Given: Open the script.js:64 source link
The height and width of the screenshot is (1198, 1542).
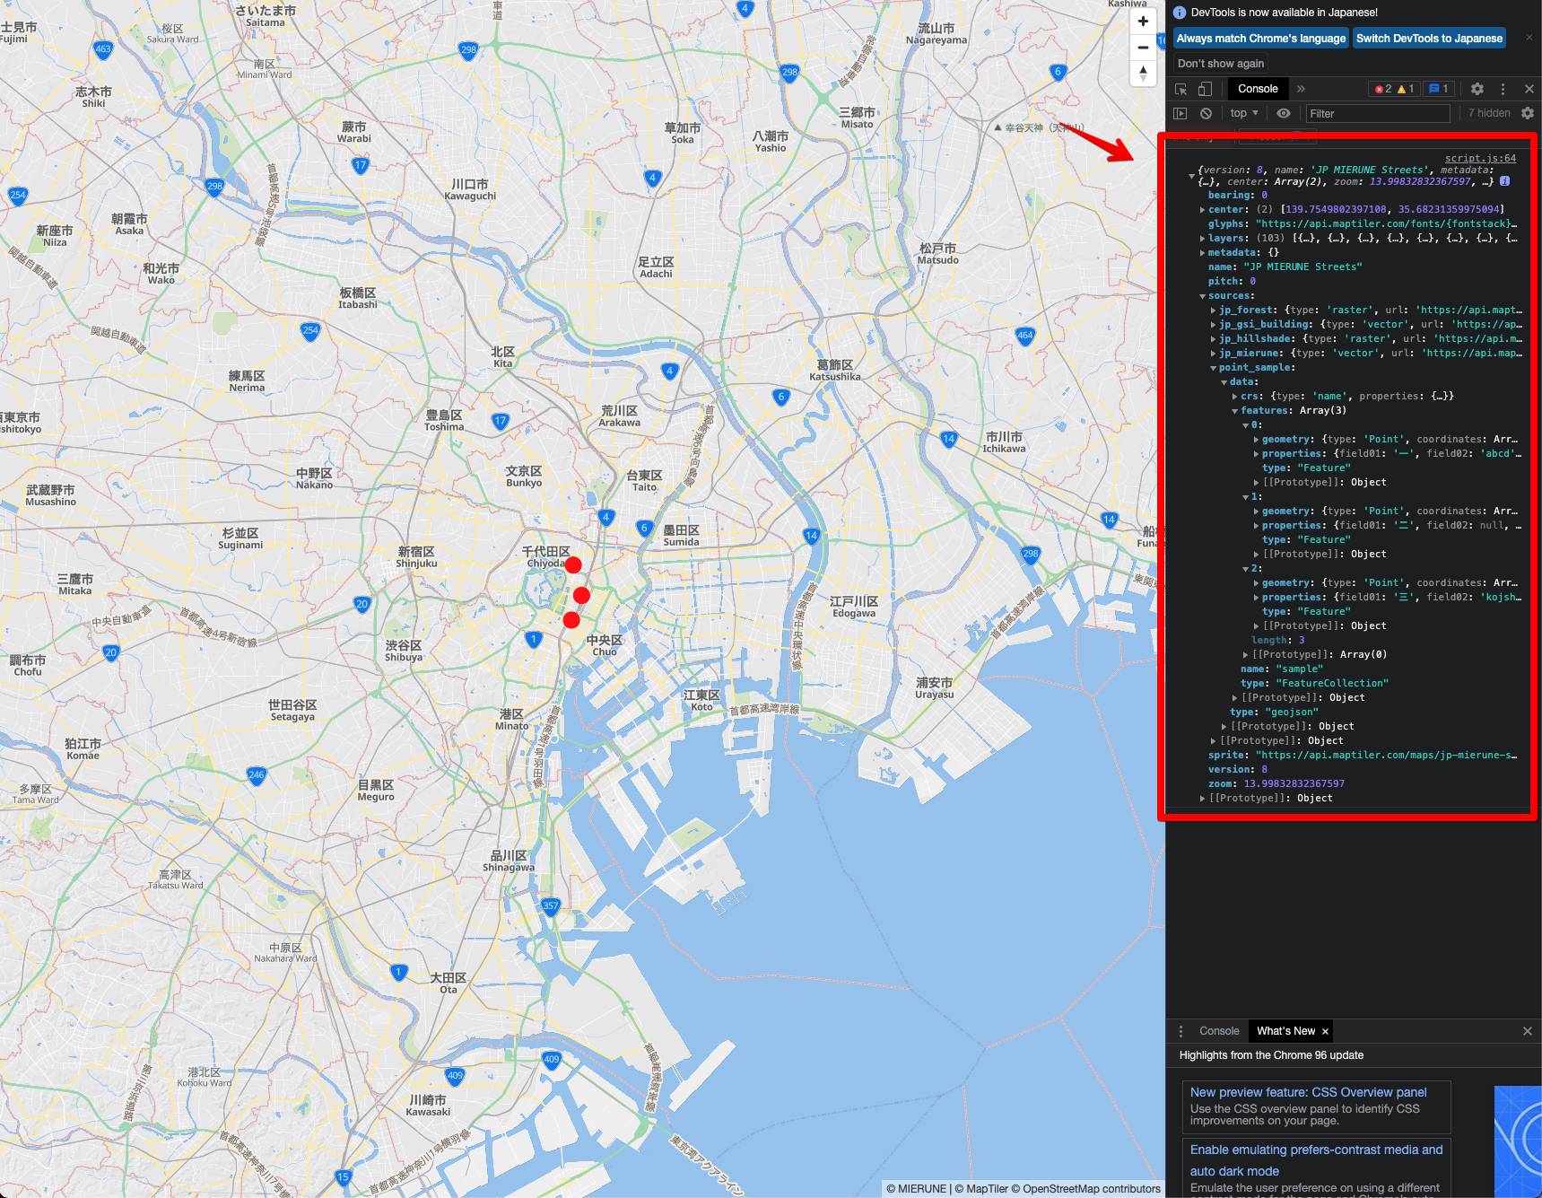Looking at the screenshot, I should (1480, 158).
